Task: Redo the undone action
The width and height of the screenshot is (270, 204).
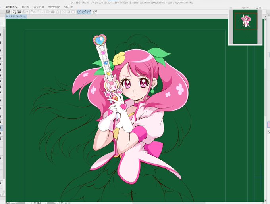Action: pyautogui.click(x=37, y=12)
